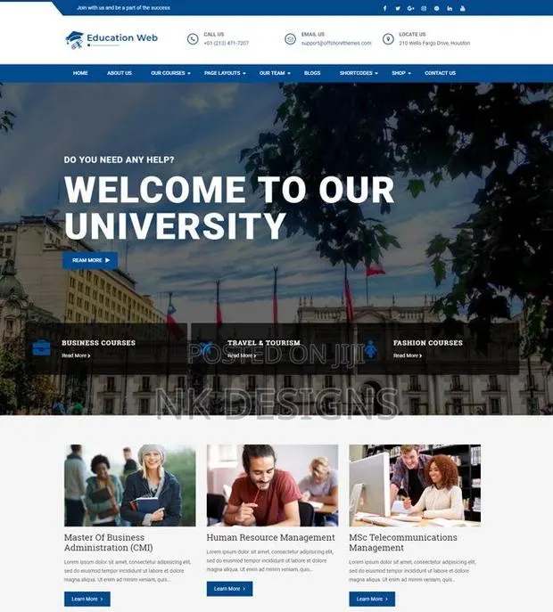
Task: Click Read More under Business Courses
Action: 76,355
